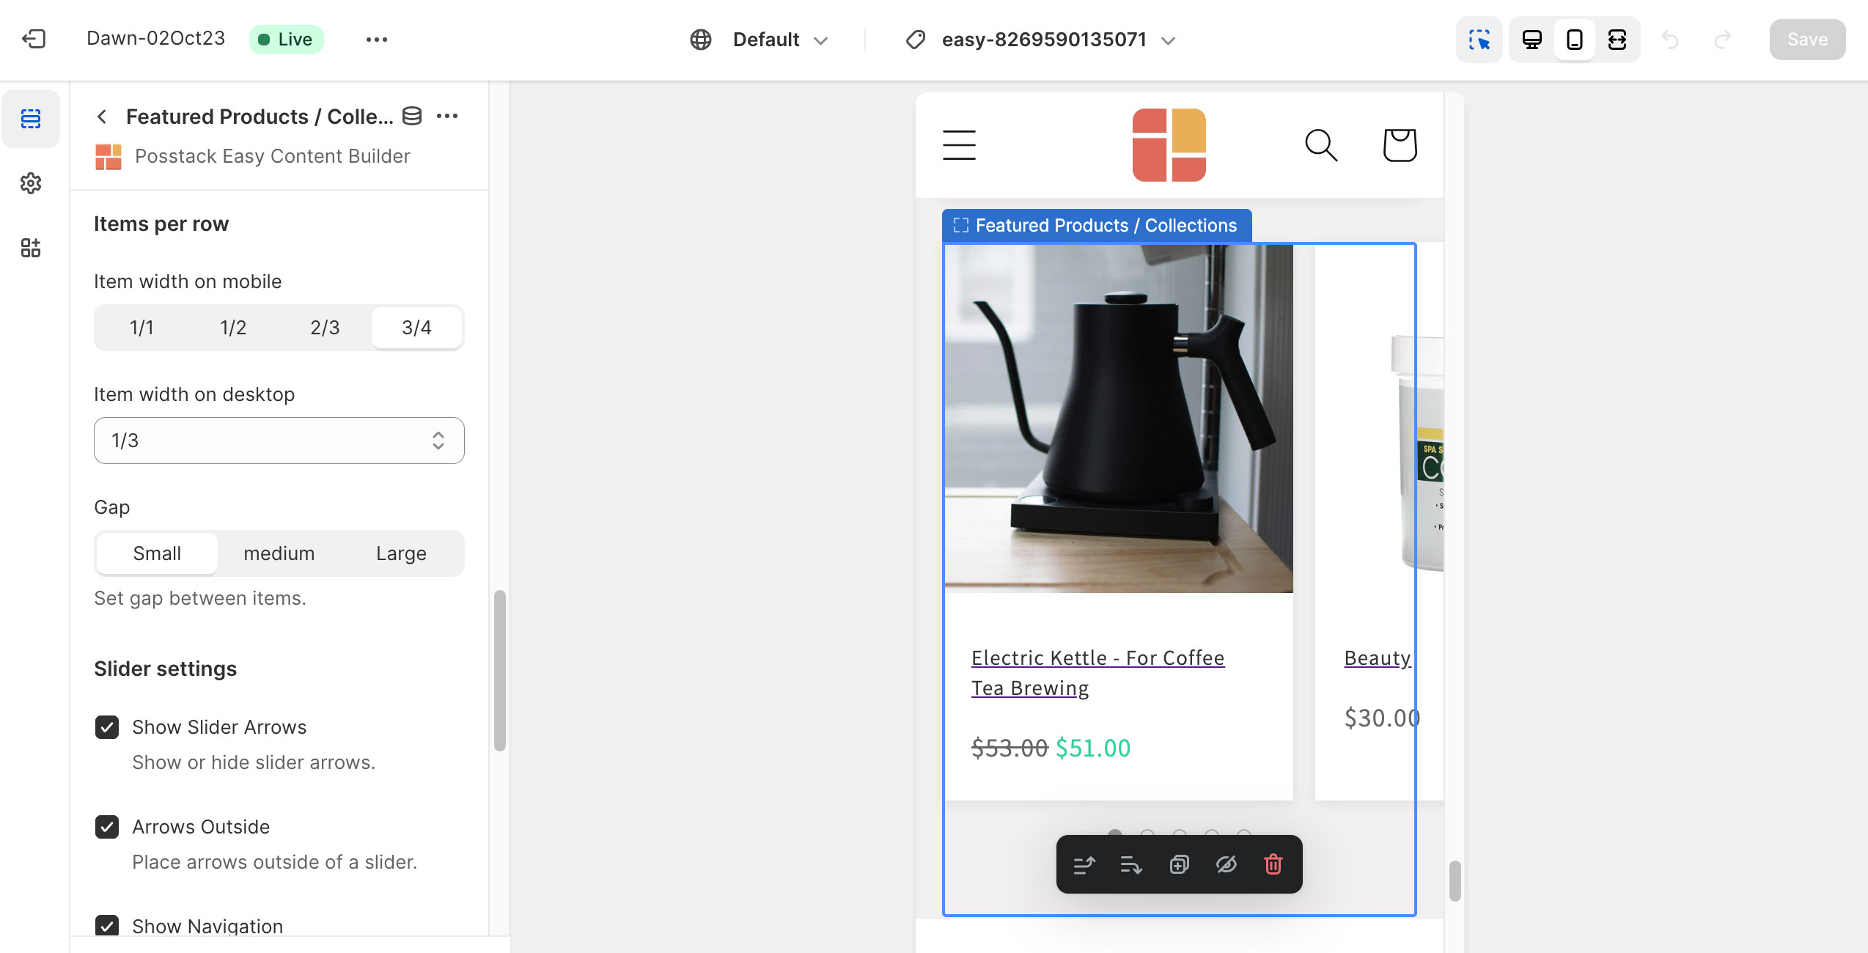Screen dimensions: 1868x953
Task: Delete section with red trash icon
Action: click(1273, 864)
